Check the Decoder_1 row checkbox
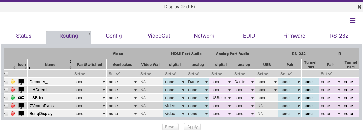This screenshot has width=363, height=135. pyautogui.click(x=7, y=82)
